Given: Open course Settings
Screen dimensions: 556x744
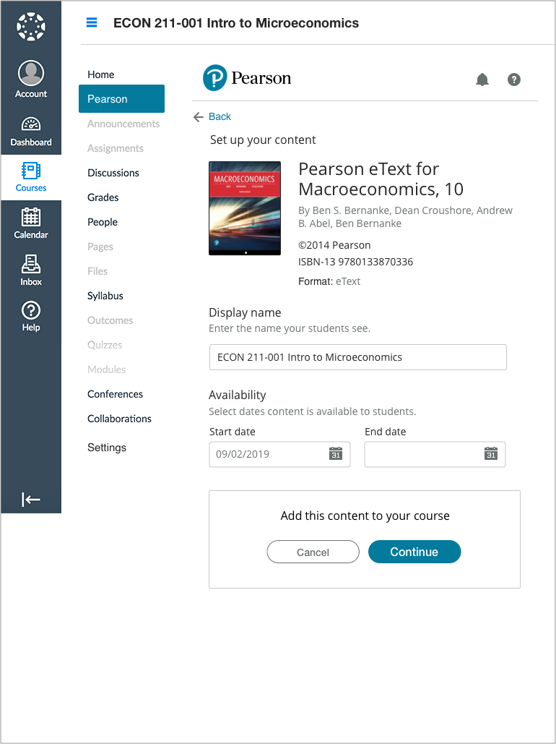Looking at the screenshot, I should [x=107, y=448].
